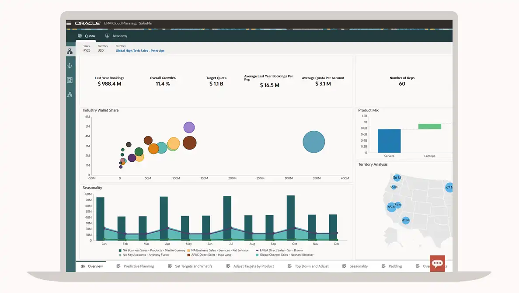Open the Years FY25 selector

[87, 50]
